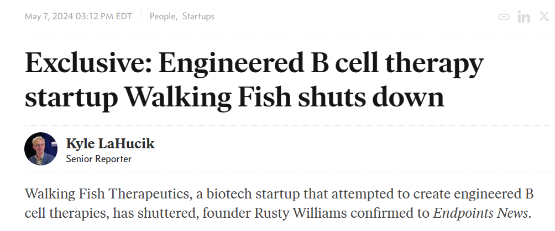Click the words shuts down in the headline
This screenshot has width=555, height=231.
pyautogui.click(x=371, y=96)
